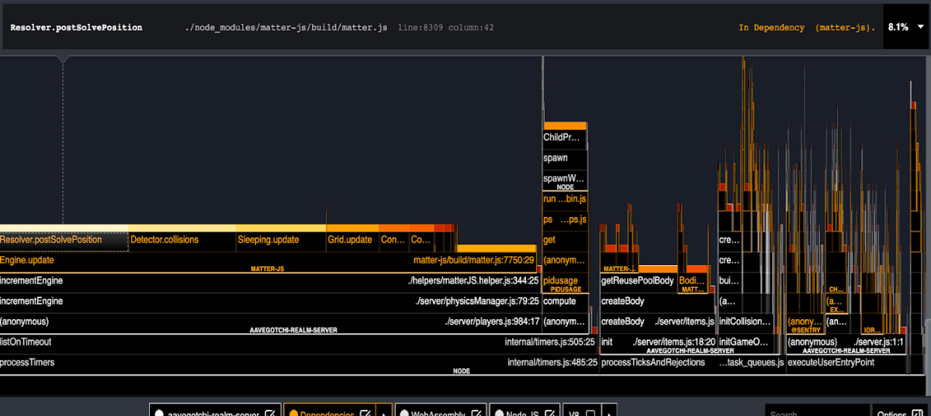Select the orange get frame

pos(565,241)
